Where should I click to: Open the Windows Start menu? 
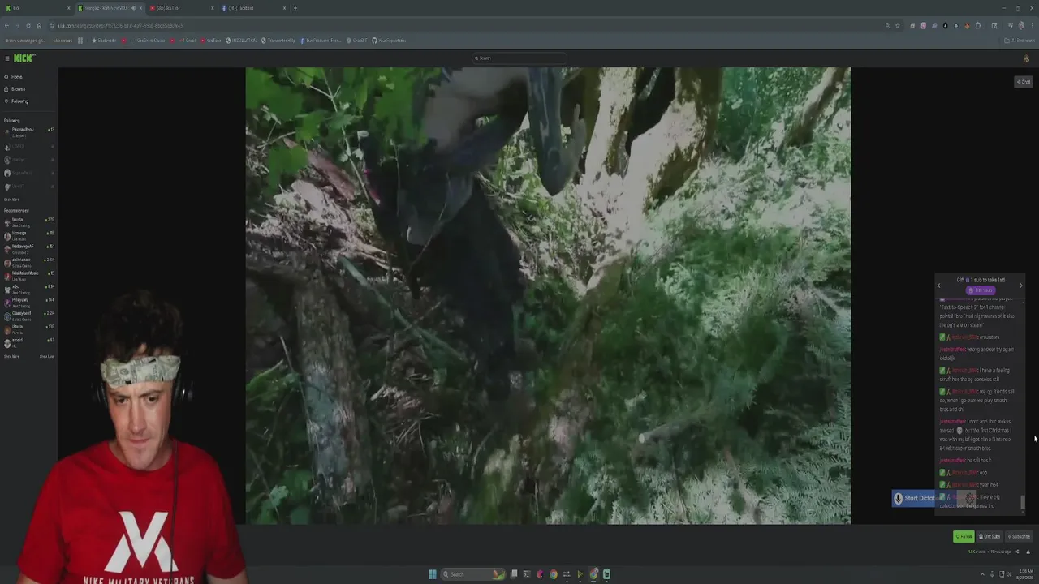click(433, 574)
